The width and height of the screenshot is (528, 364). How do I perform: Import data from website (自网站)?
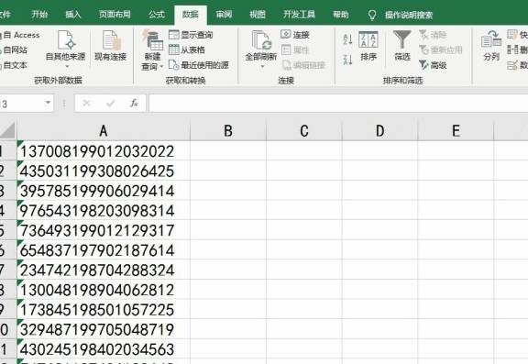14,50
